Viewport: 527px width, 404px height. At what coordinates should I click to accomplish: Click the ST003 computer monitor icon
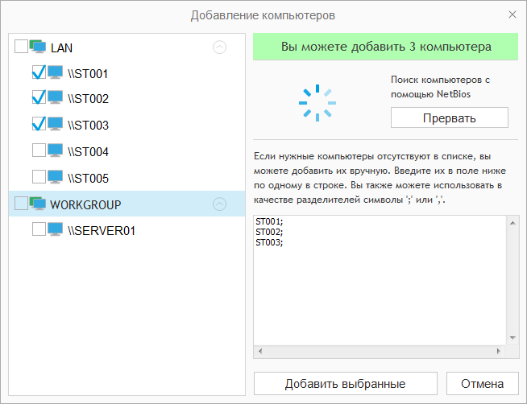coord(56,125)
